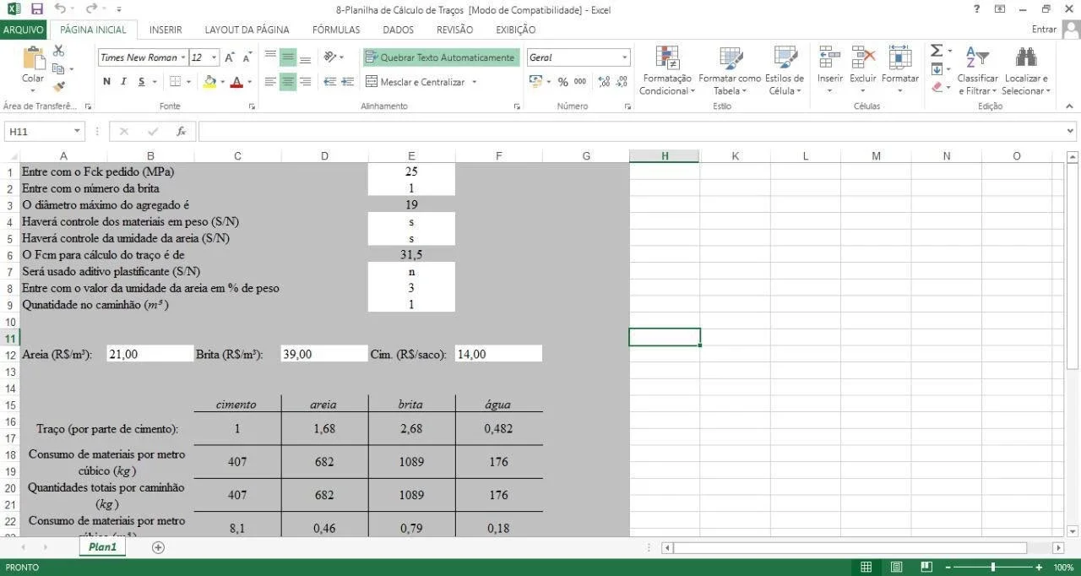The width and height of the screenshot is (1081, 576).
Task: Open the font size 12 dropdown
Action: pyautogui.click(x=215, y=57)
